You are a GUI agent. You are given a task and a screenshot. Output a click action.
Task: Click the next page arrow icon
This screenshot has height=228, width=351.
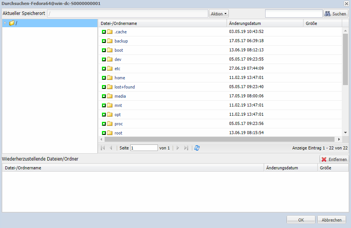tap(178, 148)
